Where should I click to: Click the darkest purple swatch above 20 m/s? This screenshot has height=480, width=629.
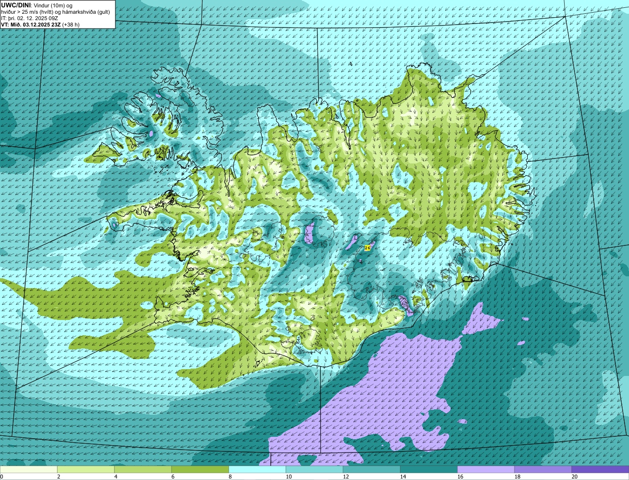600,470
